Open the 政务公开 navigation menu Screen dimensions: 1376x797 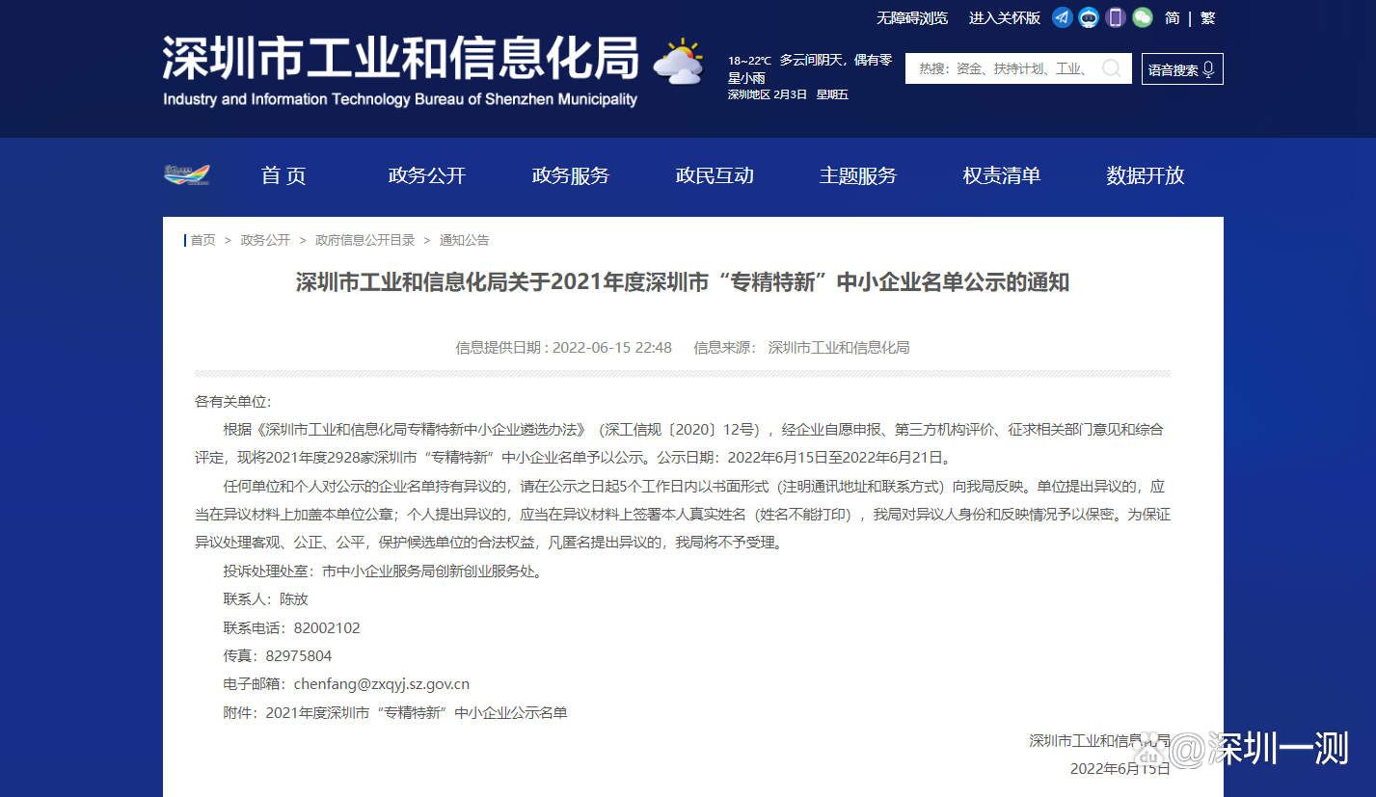point(426,175)
